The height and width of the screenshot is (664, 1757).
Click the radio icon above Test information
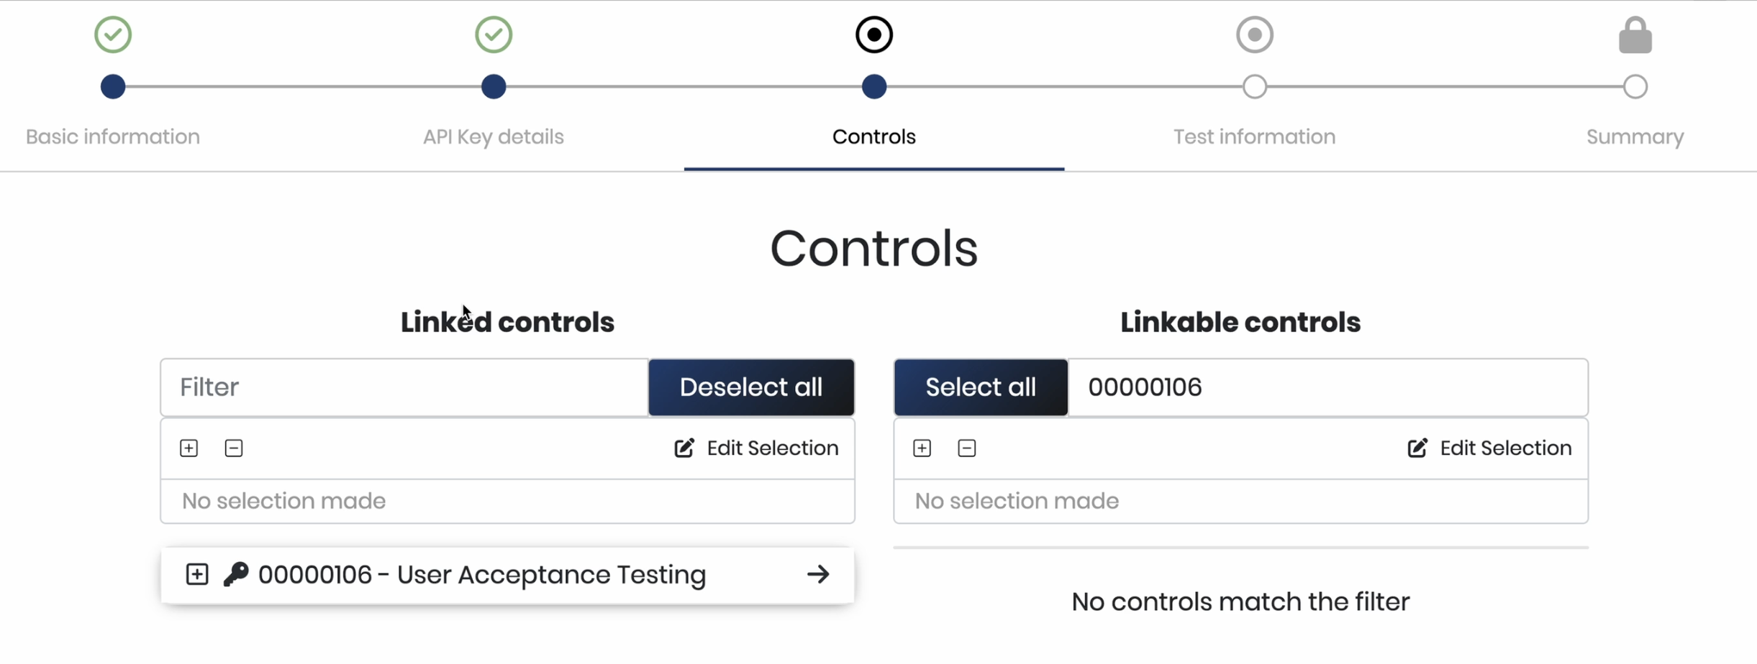[x=1255, y=34]
